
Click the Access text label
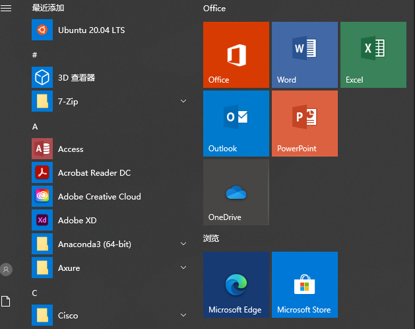tap(71, 149)
